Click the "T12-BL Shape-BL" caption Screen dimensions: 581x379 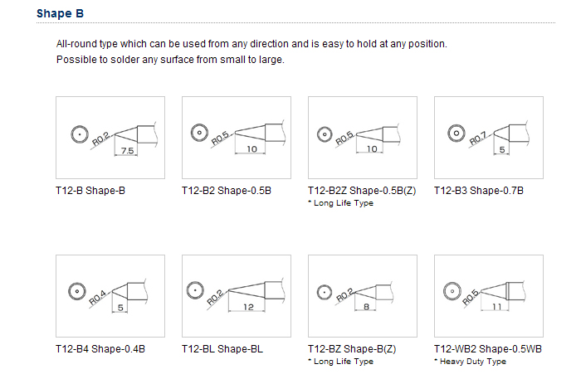(x=222, y=349)
